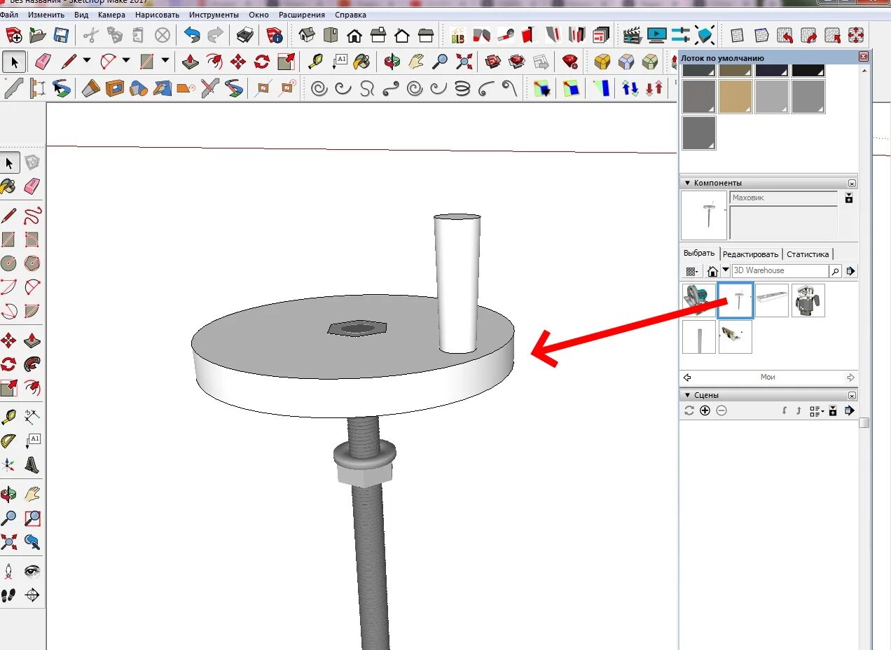Open the Инструменты menu

(214, 15)
